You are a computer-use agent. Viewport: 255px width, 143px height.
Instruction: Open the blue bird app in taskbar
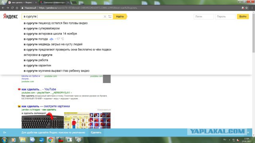[41, 140]
